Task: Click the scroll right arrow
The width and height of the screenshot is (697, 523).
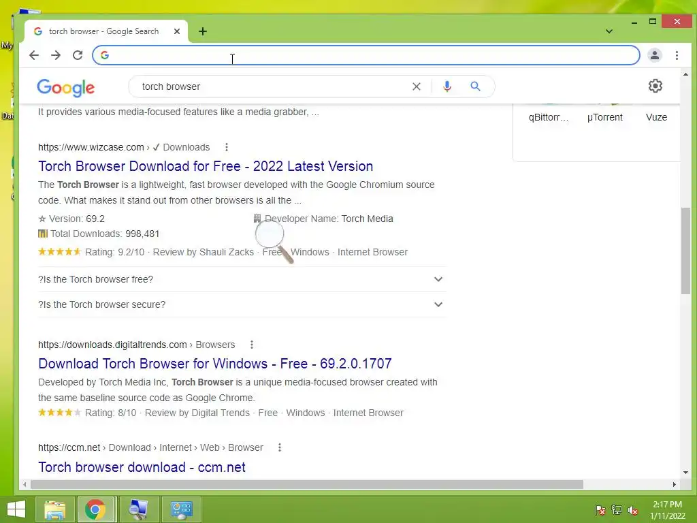Action: click(x=675, y=484)
